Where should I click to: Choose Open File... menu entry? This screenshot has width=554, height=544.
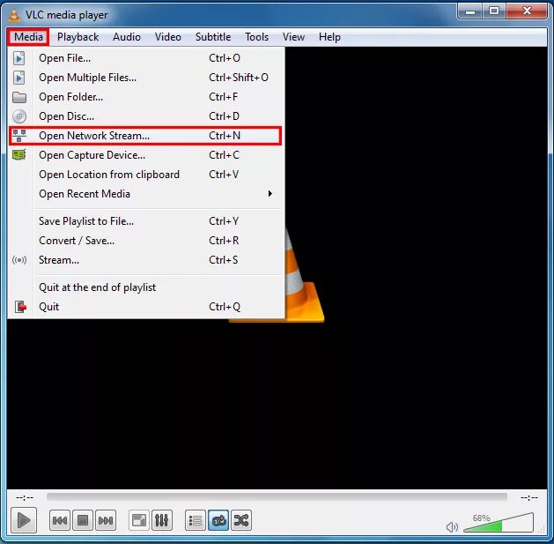coord(145,58)
